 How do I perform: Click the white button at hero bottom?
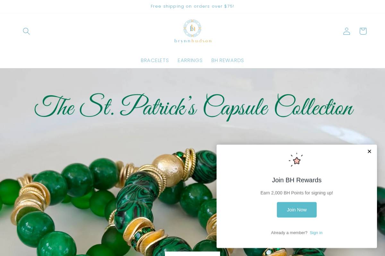193,254
